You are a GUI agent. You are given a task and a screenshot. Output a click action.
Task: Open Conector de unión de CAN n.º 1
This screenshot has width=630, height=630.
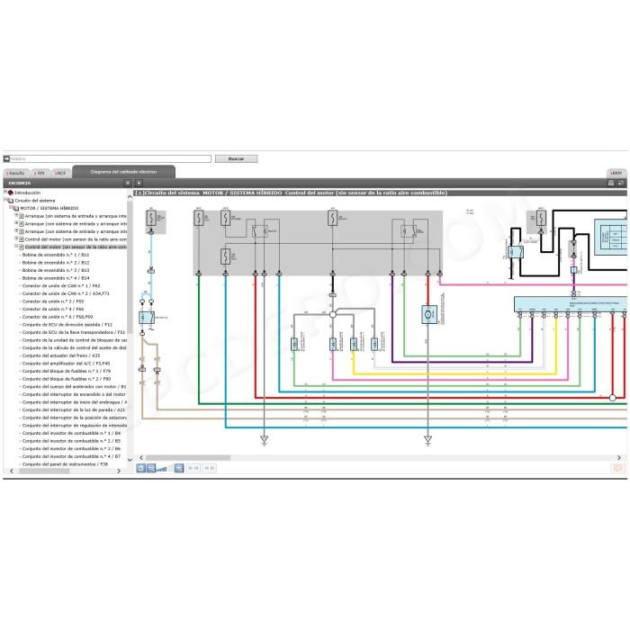pyautogui.click(x=61, y=286)
